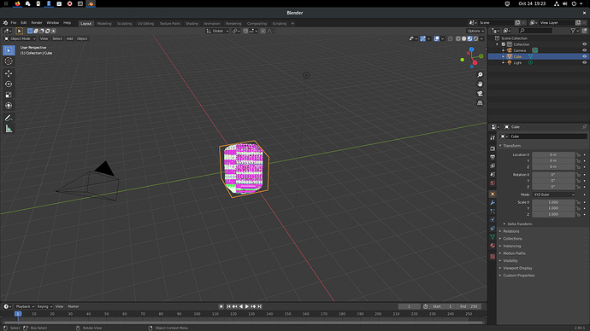Open the Keying popover in timeline
Viewport: 590px width, 331px height.
pyautogui.click(x=44, y=306)
